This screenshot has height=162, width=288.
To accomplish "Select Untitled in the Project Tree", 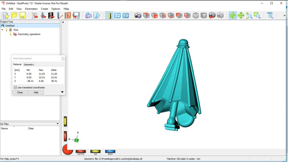I will (x=10, y=26).
